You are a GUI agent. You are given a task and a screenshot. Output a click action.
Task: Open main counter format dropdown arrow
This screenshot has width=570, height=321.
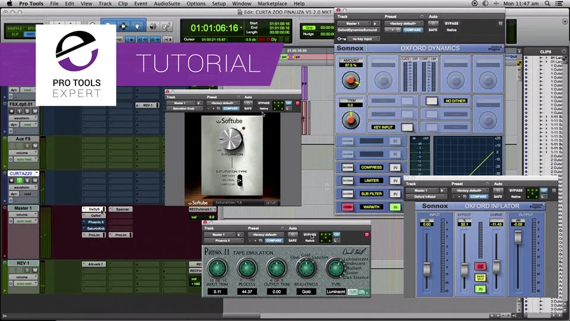[x=241, y=28]
